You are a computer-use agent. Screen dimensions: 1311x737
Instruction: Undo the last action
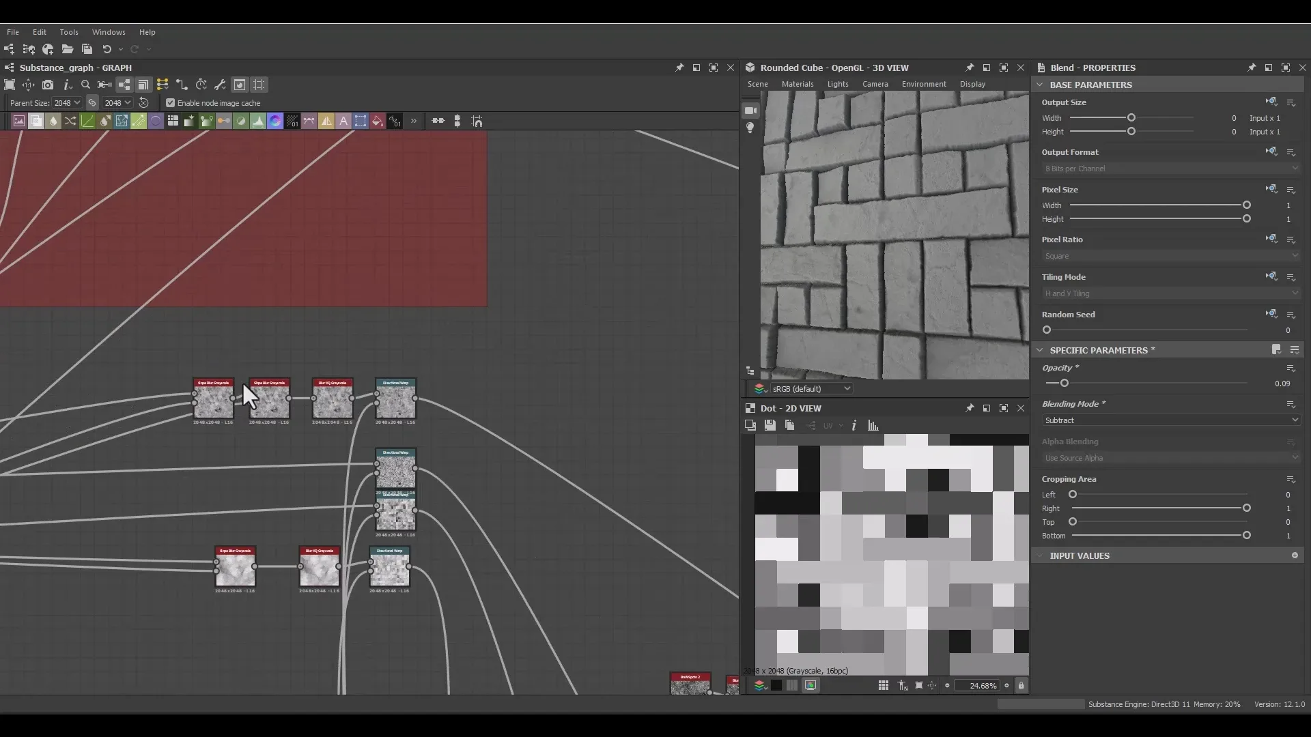point(107,49)
